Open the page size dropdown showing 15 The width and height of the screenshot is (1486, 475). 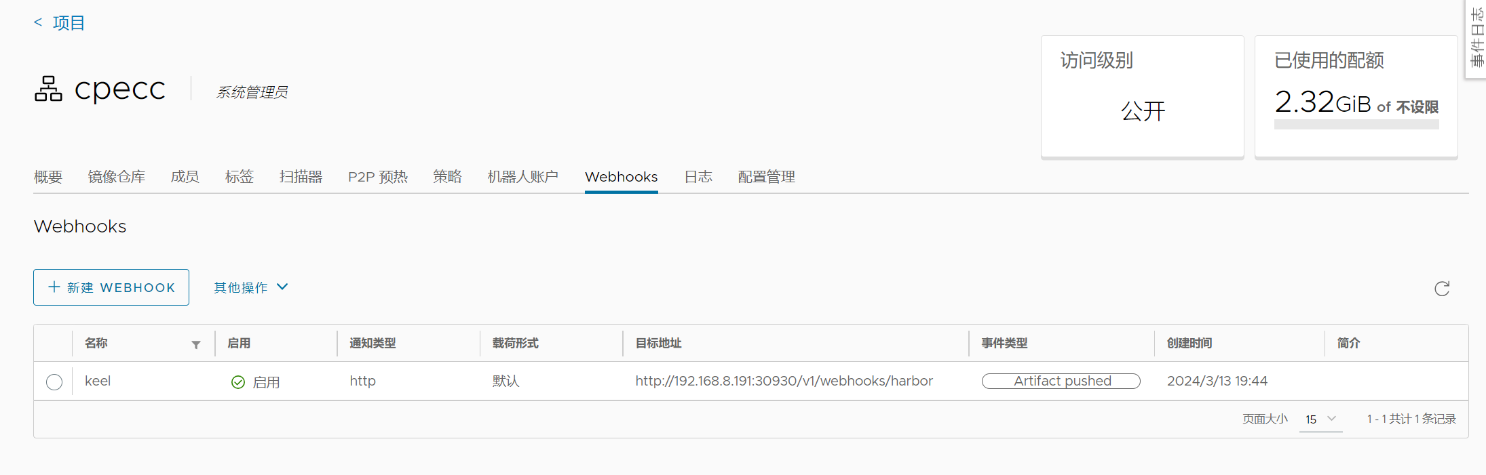click(x=1320, y=419)
